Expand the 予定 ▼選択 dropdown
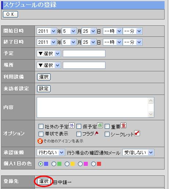The width and height of the screenshot is (169, 189). [49, 54]
